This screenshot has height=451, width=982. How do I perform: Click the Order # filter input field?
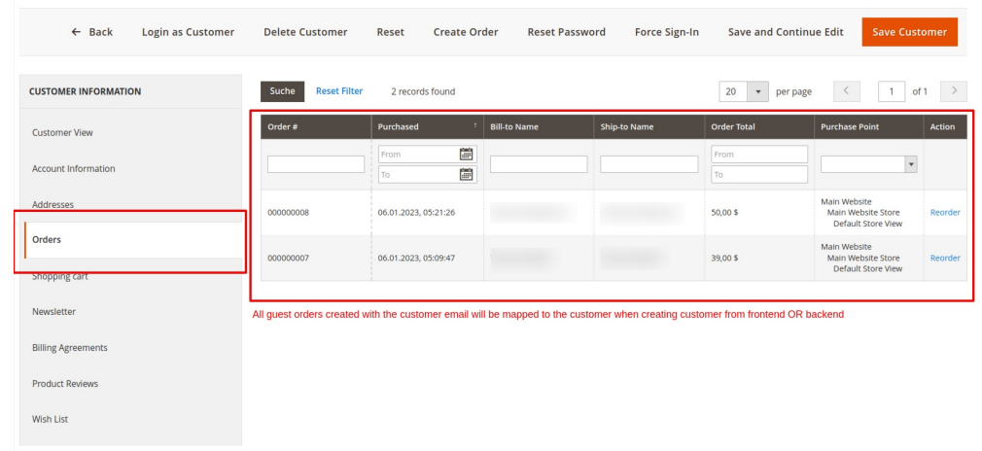click(x=316, y=164)
